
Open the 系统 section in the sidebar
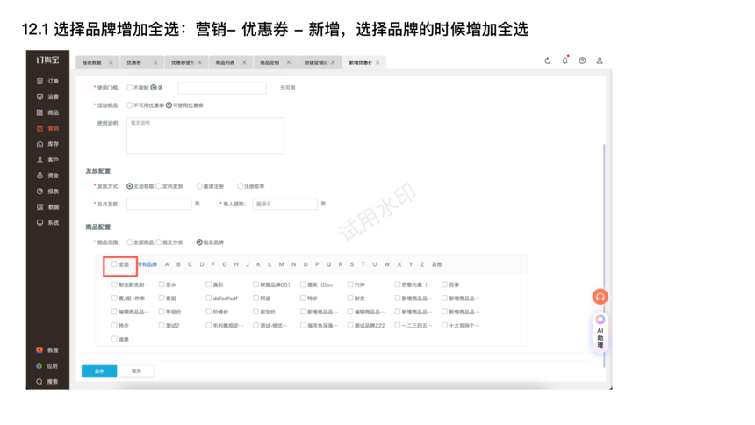pos(47,223)
